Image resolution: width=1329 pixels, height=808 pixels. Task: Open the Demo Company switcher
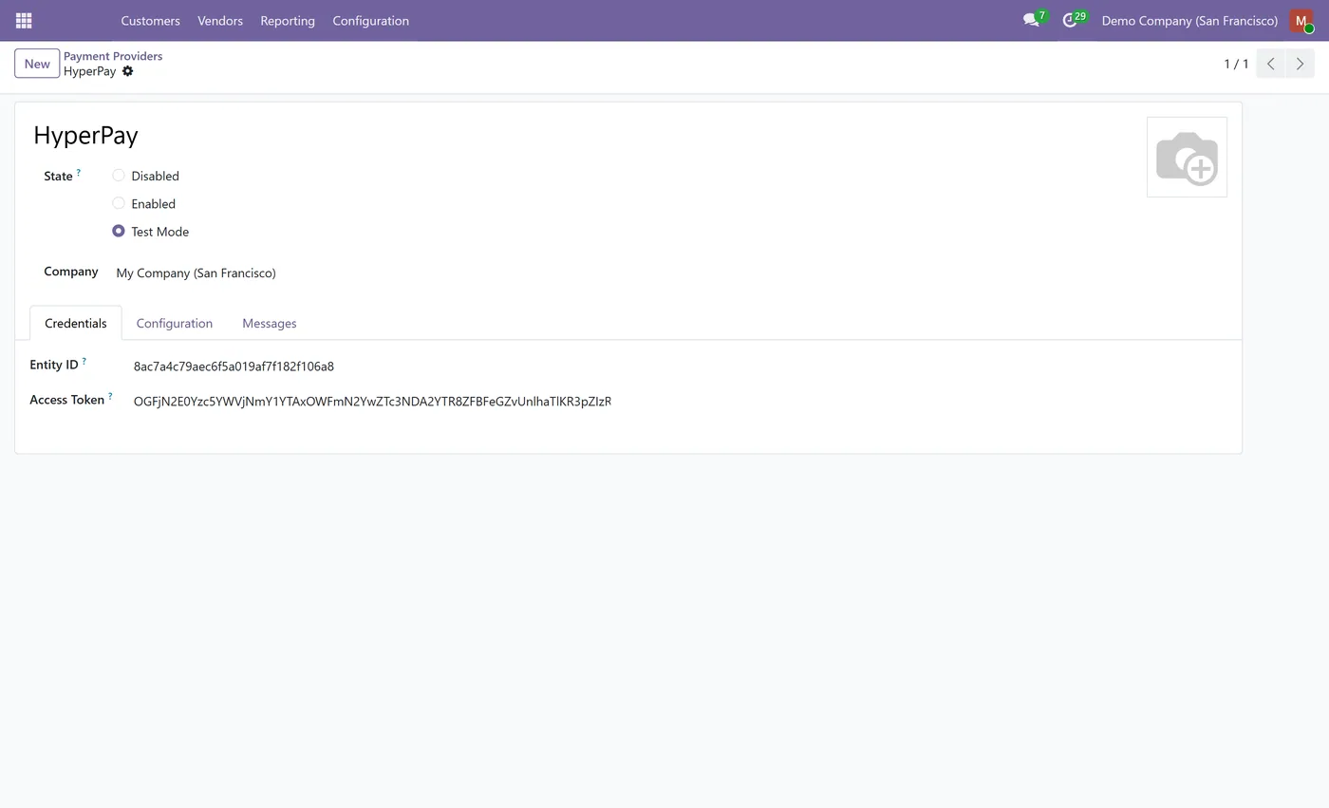pyautogui.click(x=1189, y=20)
